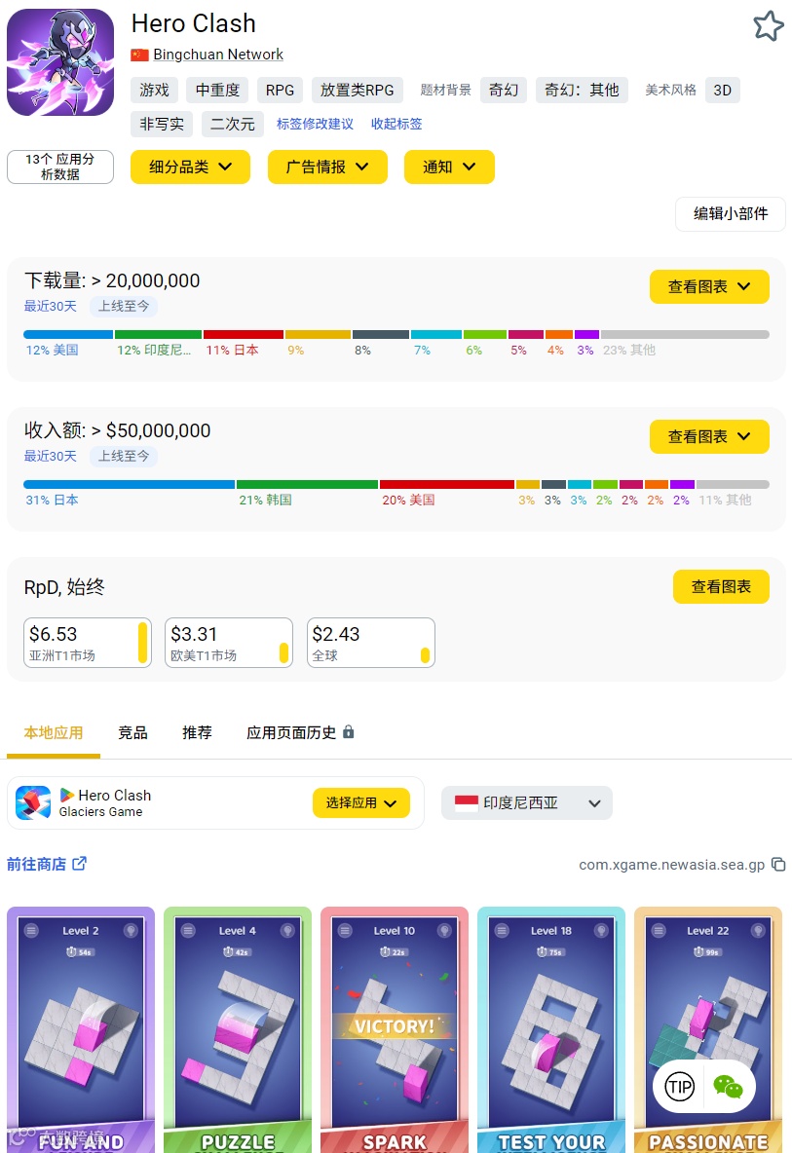Switch to the 本地应用 tab

(x=54, y=732)
